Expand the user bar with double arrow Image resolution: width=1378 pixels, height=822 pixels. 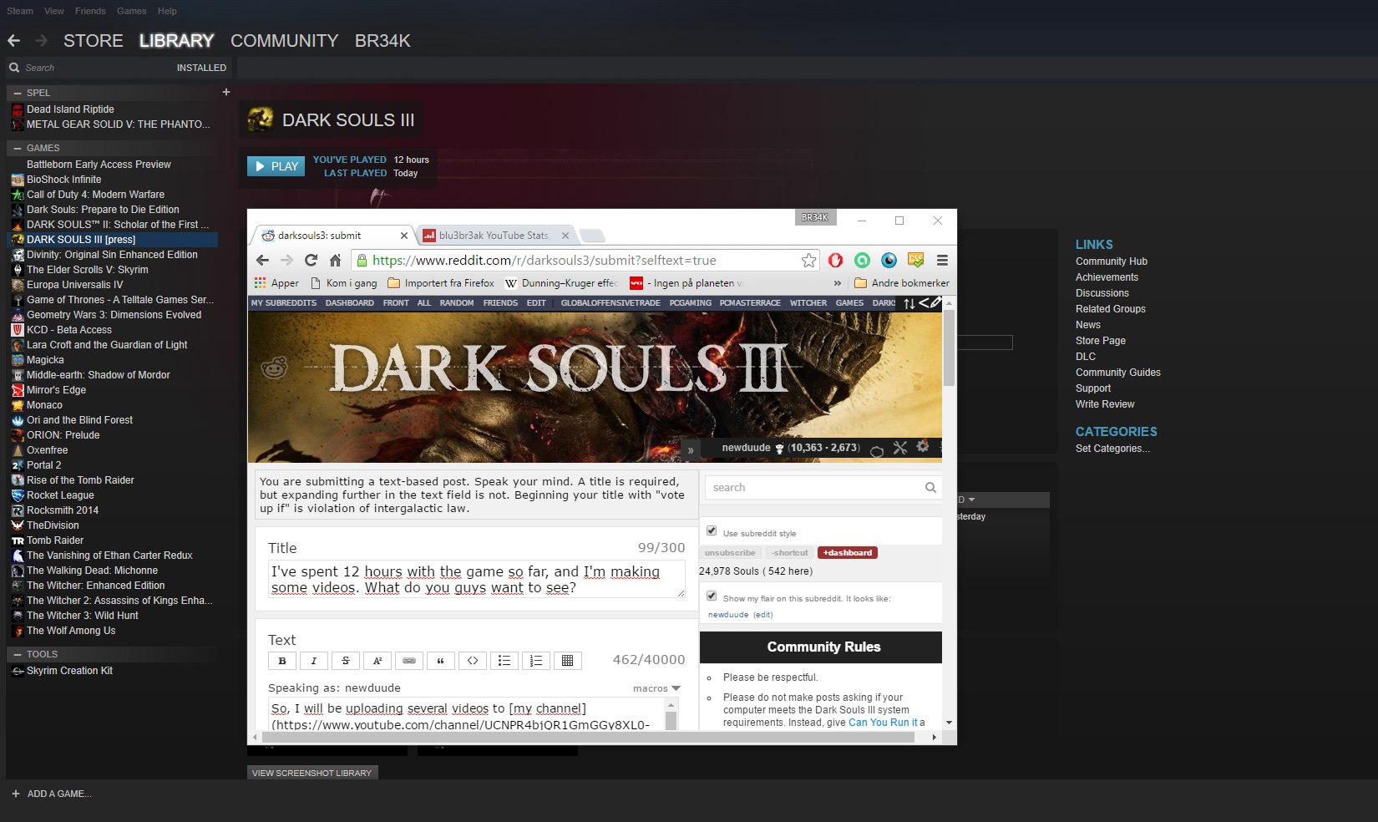click(x=691, y=450)
